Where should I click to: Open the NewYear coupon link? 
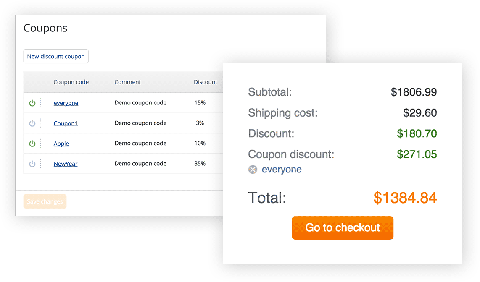pyautogui.click(x=66, y=164)
